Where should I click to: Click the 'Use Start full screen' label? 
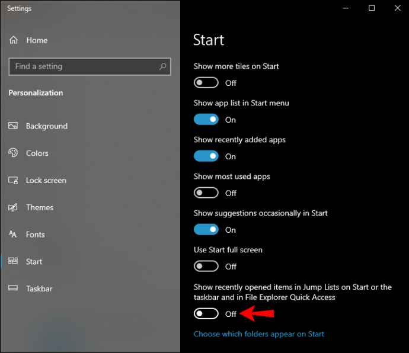pos(228,250)
